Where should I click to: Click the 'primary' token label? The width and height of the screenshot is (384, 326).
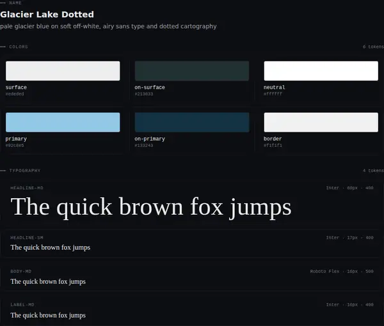(x=16, y=139)
